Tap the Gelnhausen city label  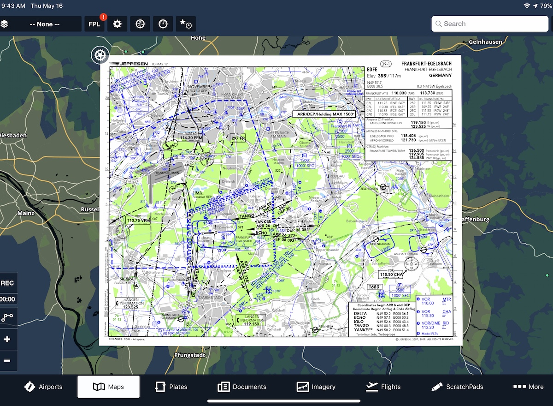[x=485, y=42]
